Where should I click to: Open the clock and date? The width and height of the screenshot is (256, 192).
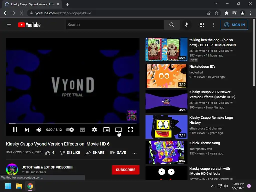point(238,186)
